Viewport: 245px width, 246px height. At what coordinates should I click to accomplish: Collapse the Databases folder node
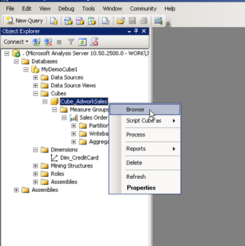tap(16, 62)
